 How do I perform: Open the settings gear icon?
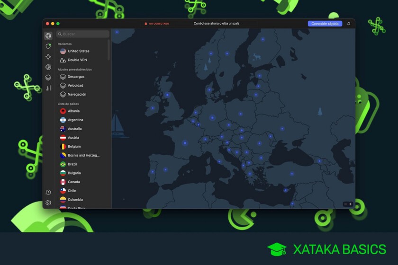tap(48, 203)
